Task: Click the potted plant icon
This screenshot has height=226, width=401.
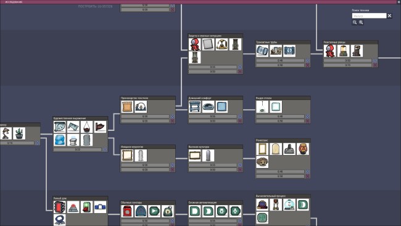Action: (x=19, y=133)
